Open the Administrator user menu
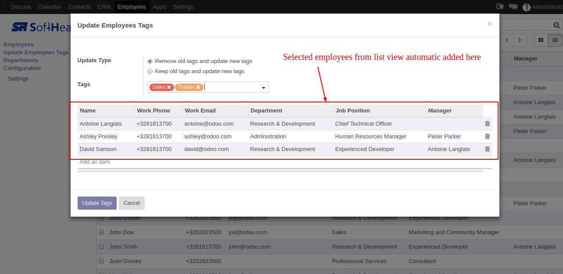Screen dimensions: 563x274 point(543,7)
